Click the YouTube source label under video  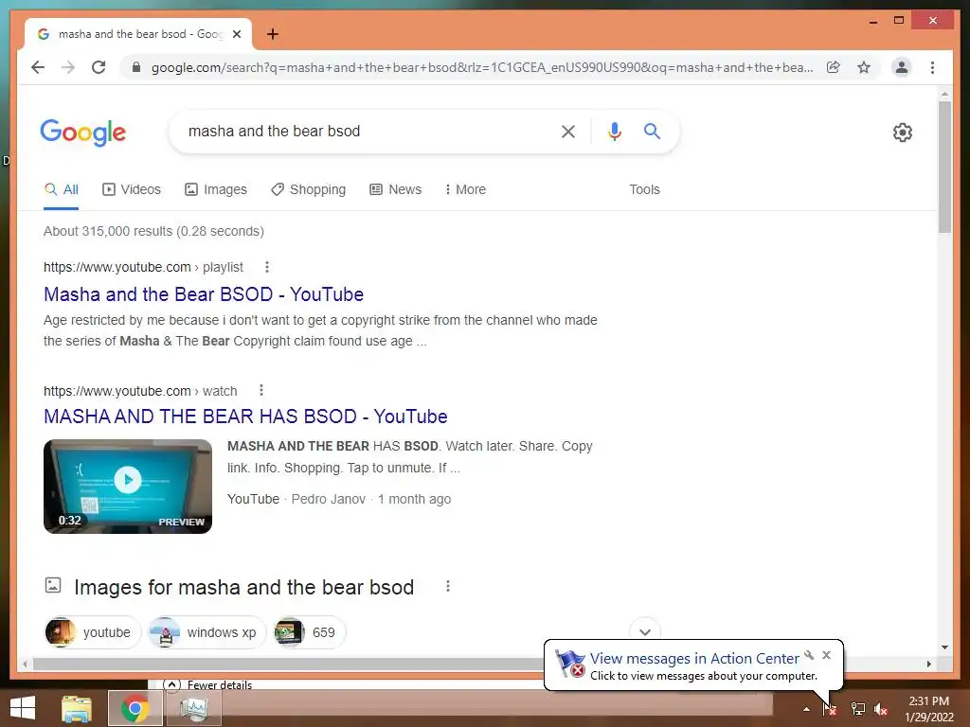click(253, 499)
